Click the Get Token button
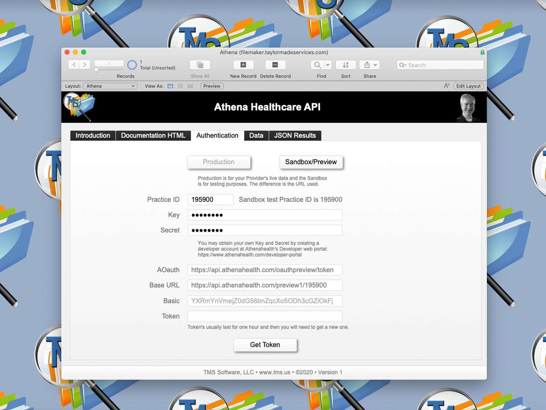The height and width of the screenshot is (410, 546). pos(265,345)
